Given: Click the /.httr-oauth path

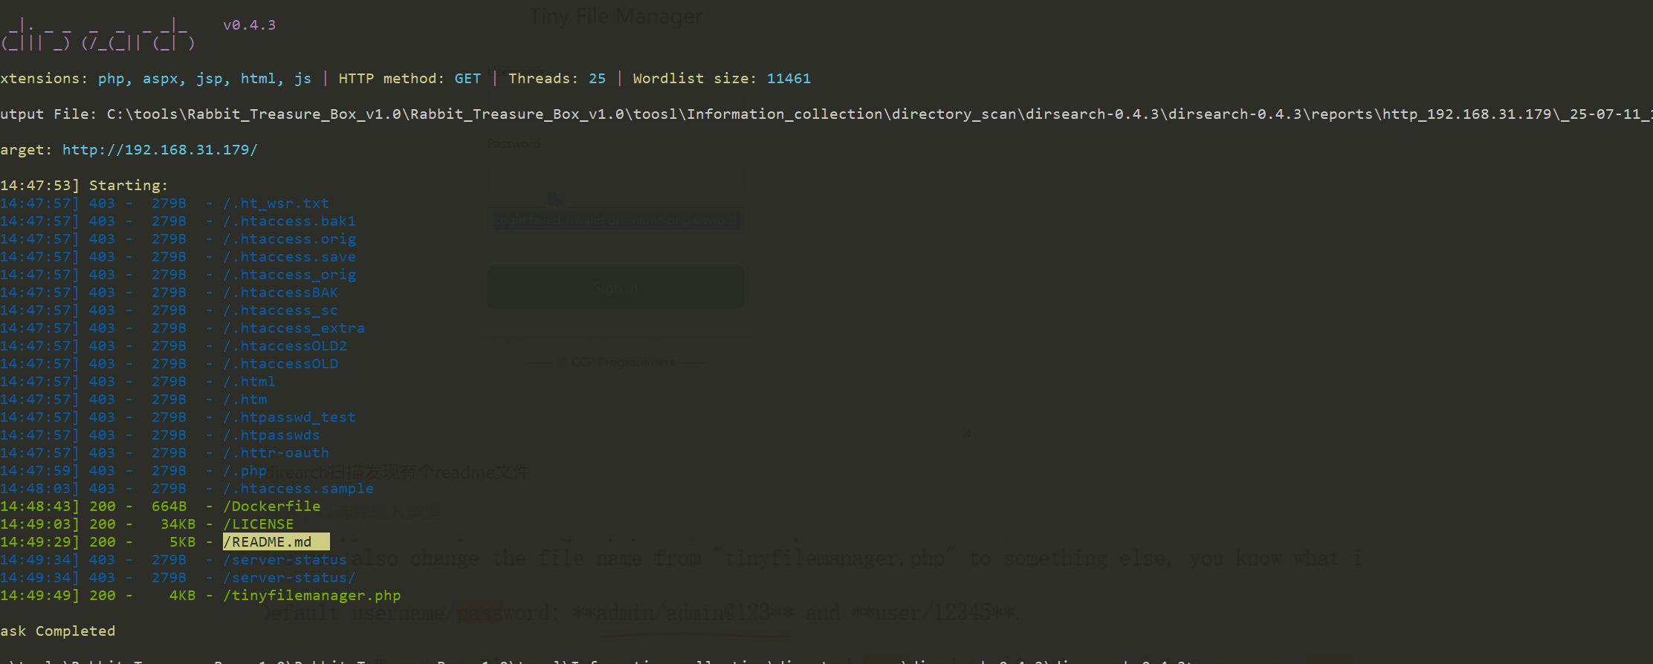Looking at the screenshot, I should [x=276, y=453].
